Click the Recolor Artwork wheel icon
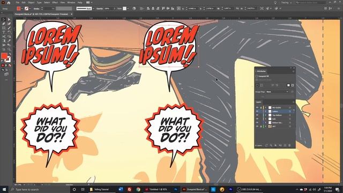Screen dimensions: 343x193 pyautogui.click(x=134, y=9)
